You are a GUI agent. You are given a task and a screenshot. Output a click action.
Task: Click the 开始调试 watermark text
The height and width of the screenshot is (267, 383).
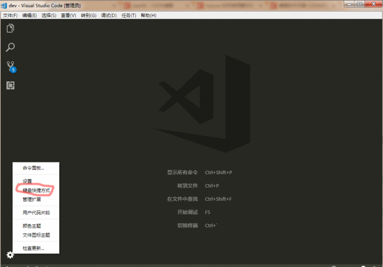(x=187, y=212)
